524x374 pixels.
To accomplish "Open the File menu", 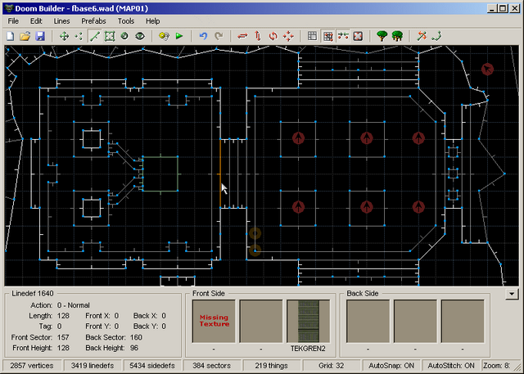I will pyautogui.click(x=13, y=21).
